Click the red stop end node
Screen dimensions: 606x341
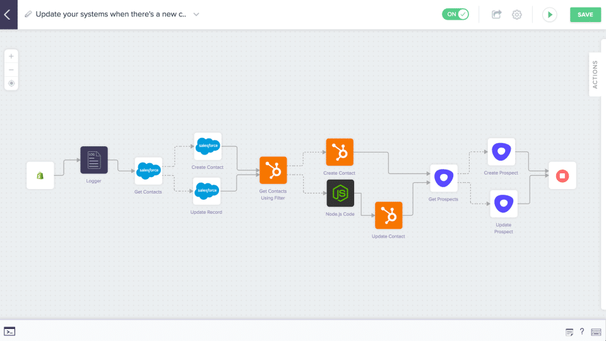[x=562, y=175]
